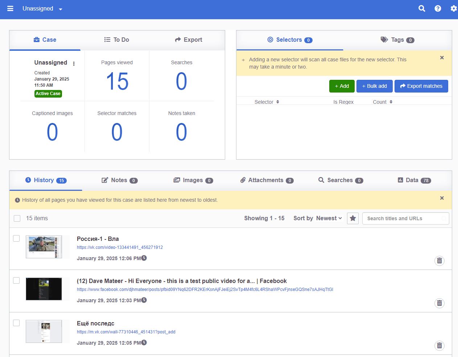Screen dimensions: 458x357
Task: Click the search magnifier icon in header
Action: [x=422, y=8]
